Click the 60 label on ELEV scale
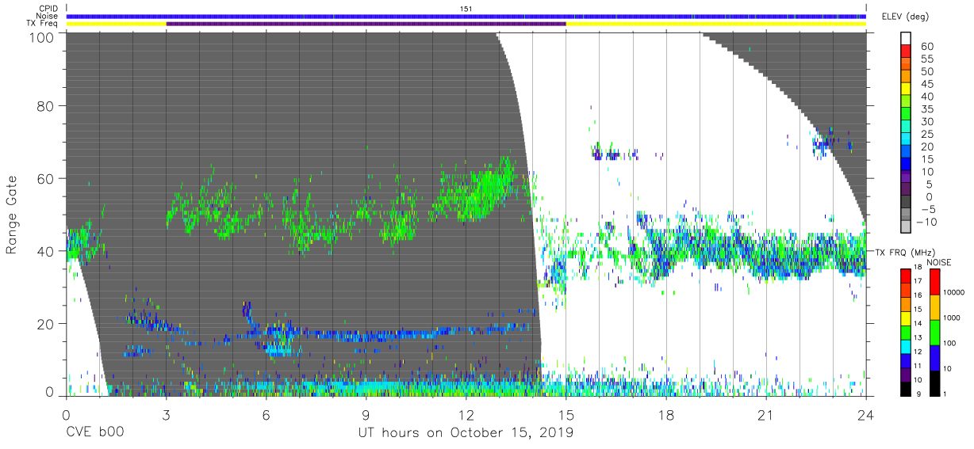This screenshot has width=974, height=449. [927, 46]
